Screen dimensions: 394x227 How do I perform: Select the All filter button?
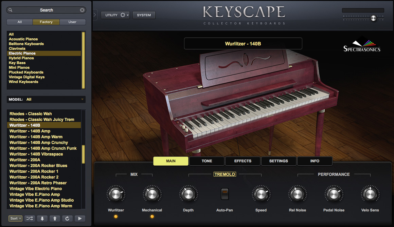point(20,22)
